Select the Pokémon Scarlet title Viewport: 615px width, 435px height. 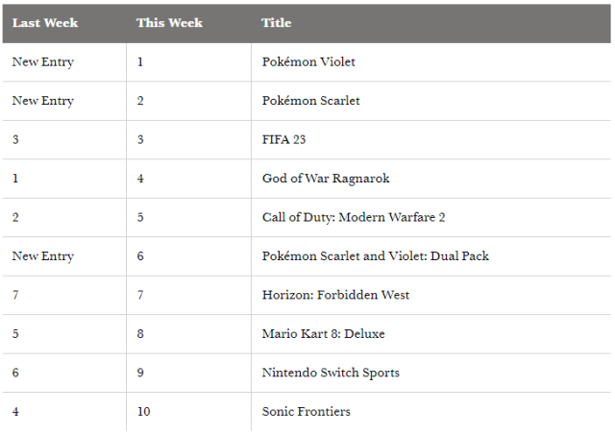point(310,101)
